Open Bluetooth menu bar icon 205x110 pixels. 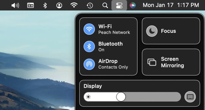45,5
